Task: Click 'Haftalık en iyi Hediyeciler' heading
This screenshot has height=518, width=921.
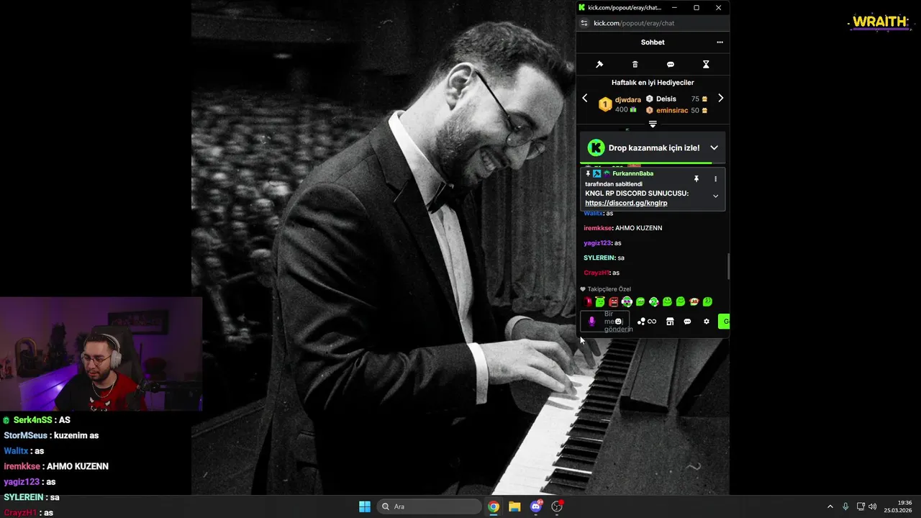Action: (653, 83)
